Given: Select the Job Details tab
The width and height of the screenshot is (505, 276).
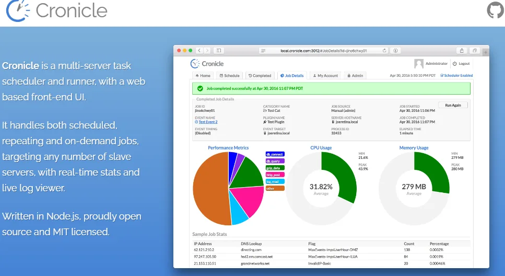Looking at the screenshot, I should point(292,75).
